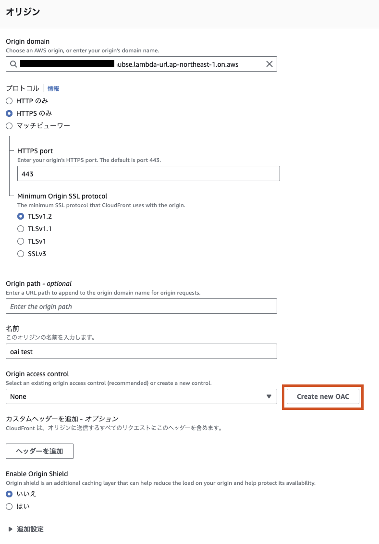This screenshot has height=544, width=379.
Task: Open the 情報 link next to プロトコル
Action: point(53,89)
